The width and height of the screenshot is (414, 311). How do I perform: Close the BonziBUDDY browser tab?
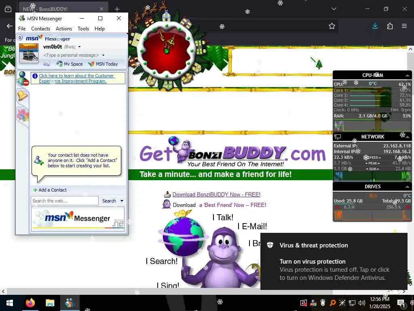(101, 9)
